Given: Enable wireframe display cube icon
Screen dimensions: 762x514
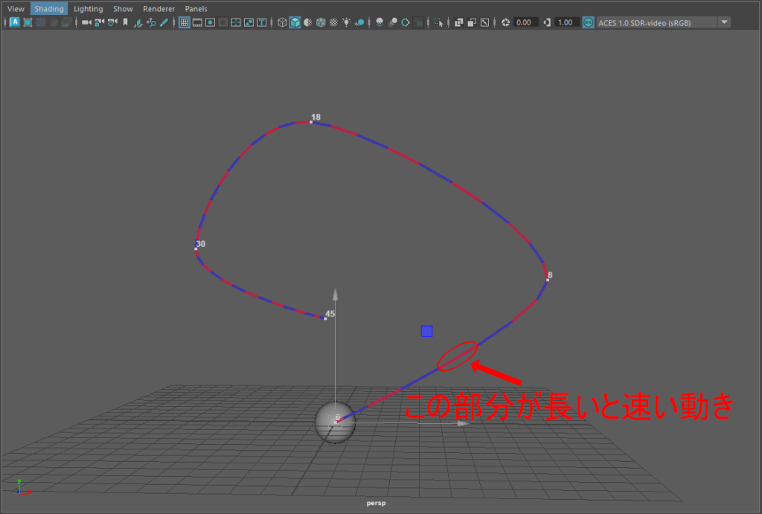Looking at the screenshot, I should (x=283, y=22).
